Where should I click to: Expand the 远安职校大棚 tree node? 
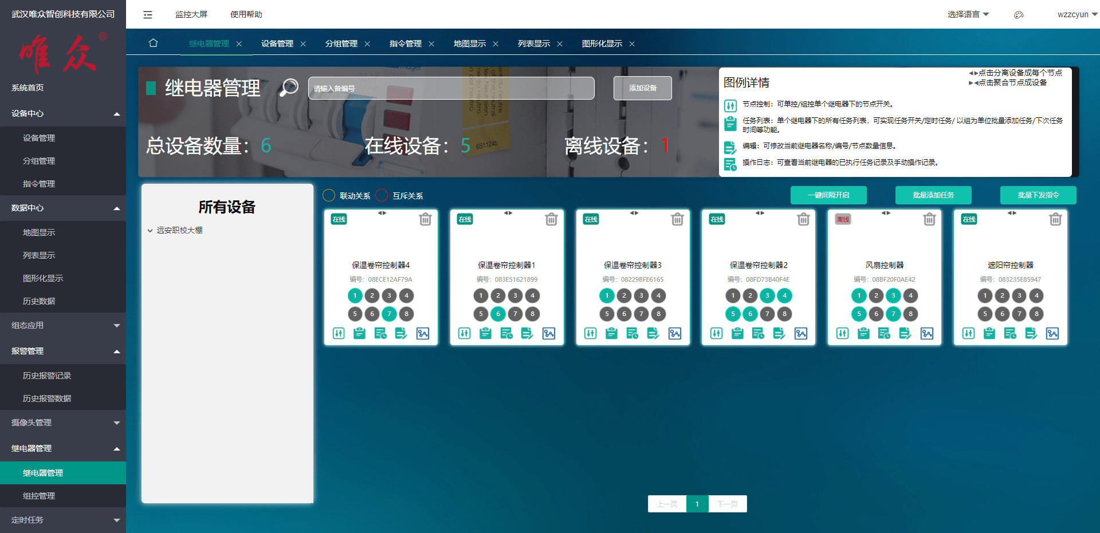point(150,231)
